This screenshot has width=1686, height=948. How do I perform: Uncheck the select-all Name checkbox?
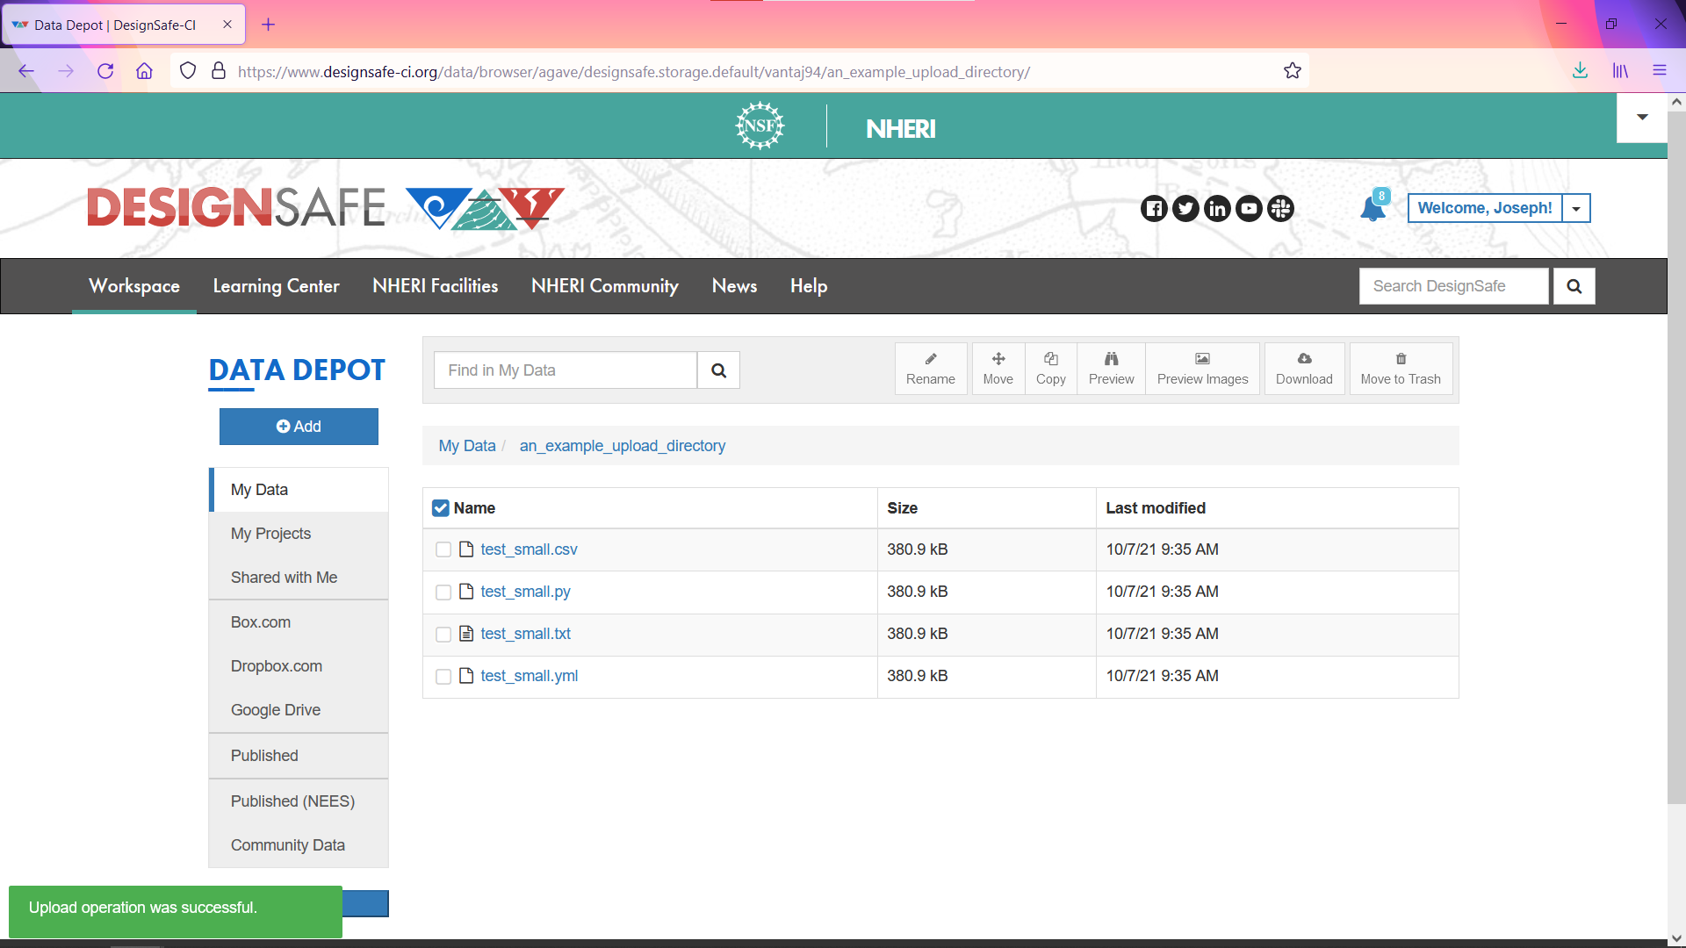(440, 507)
